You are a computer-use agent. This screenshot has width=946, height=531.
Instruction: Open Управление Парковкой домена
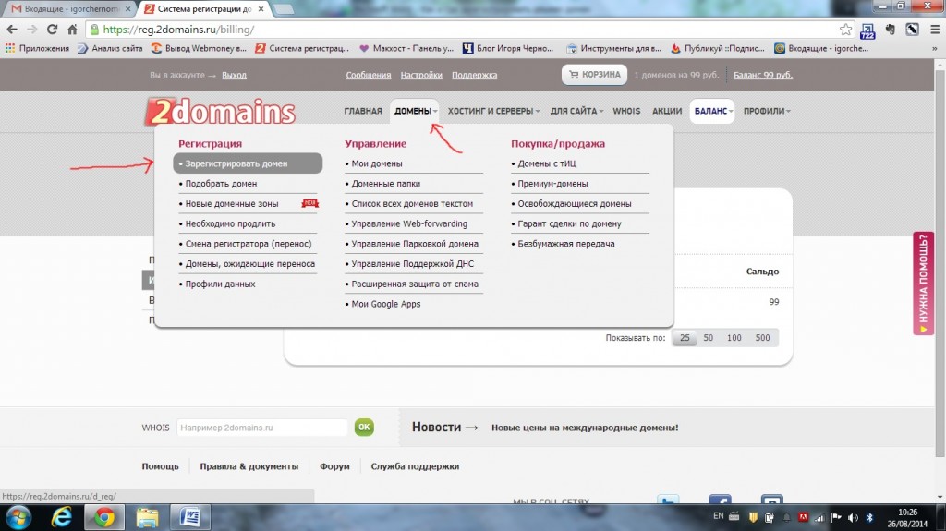(x=415, y=244)
